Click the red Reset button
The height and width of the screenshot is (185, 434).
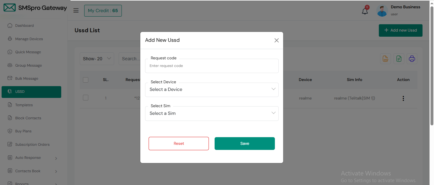[179, 144]
